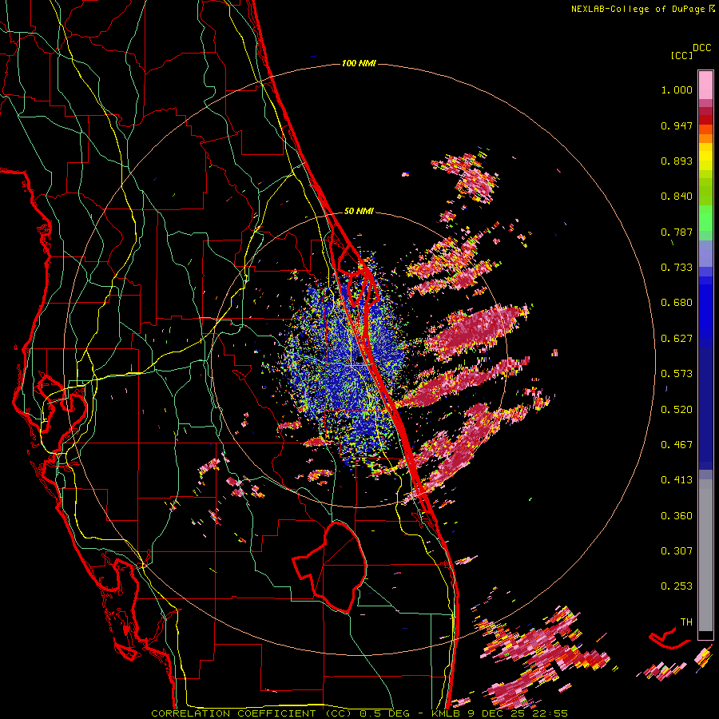
Task: Select the 0.360 legend value
Action: click(x=677, y=516)
